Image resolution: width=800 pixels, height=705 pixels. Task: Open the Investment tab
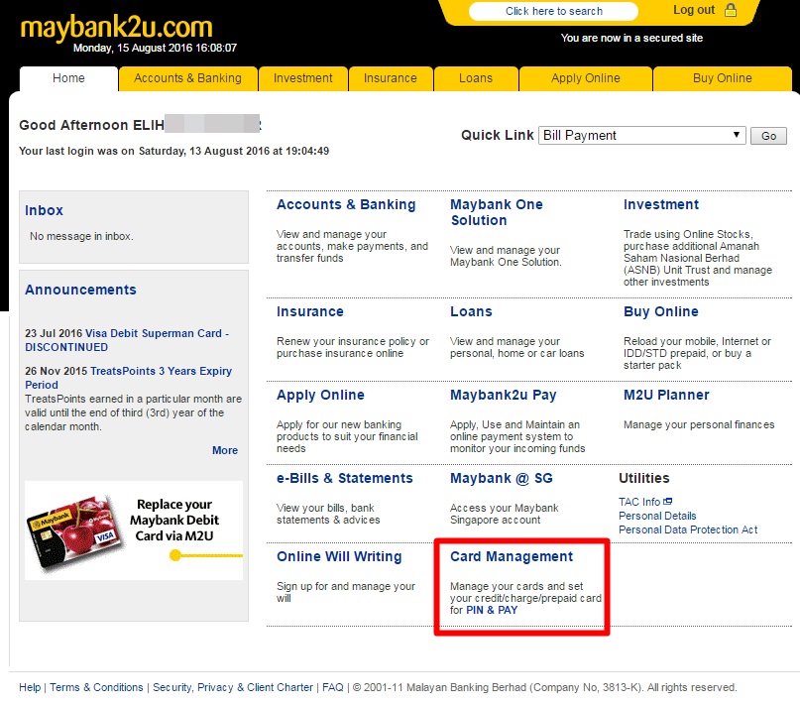(303, 78)
